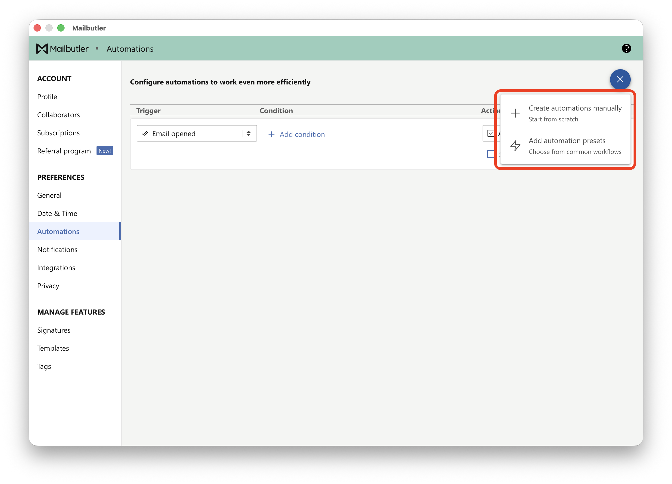Choose Add automation presets option
Screen dimensions: 672x484
click(x=565, y=146)
